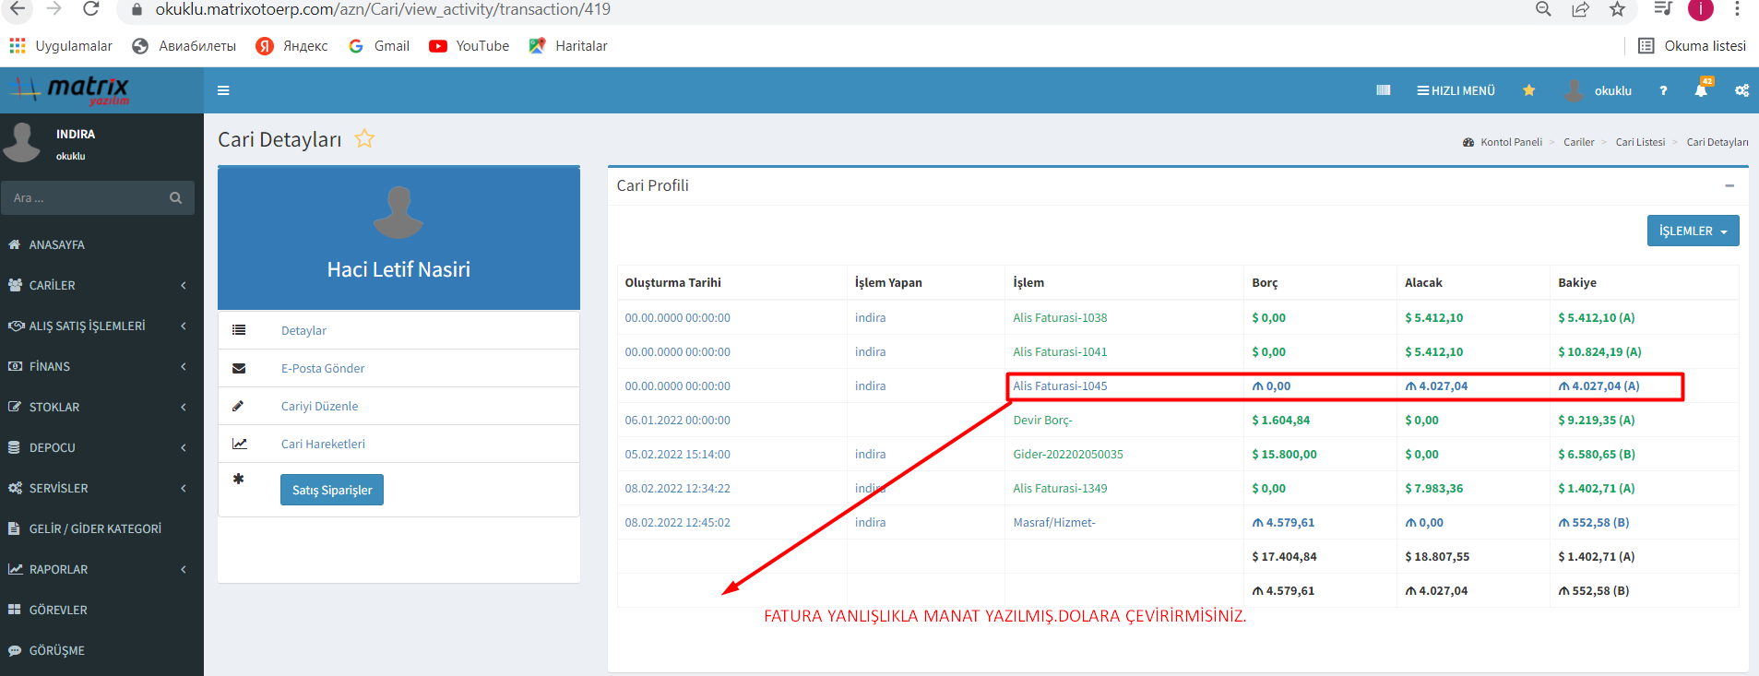Favorite the Cari Detayları page star
Image resolution: width=1759 pixels, height=676 pixels.
pyautogui.click(x=364, y=139)
